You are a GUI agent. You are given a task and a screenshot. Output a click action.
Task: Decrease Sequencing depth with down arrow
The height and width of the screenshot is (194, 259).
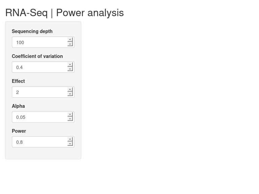(70, 44)
